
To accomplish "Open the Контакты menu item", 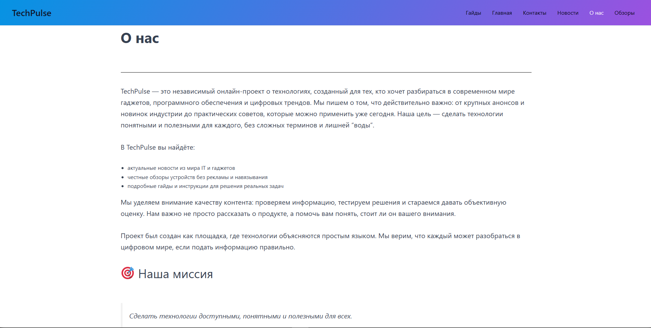I will coord(534,13).
